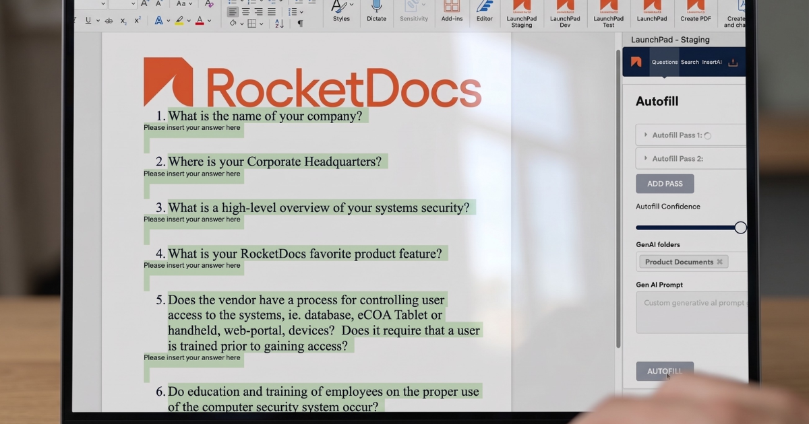Switch to the Search tab

click(690, 62)
